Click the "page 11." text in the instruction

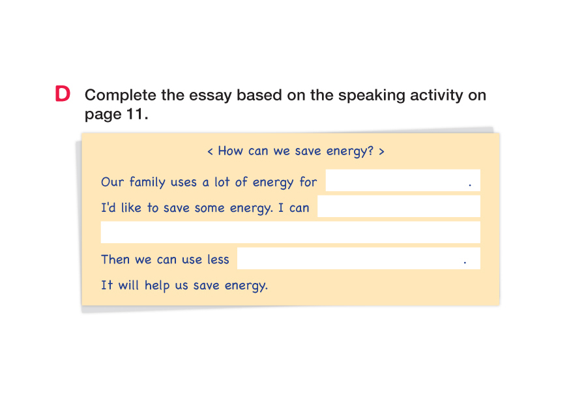[x=117, y=115]
